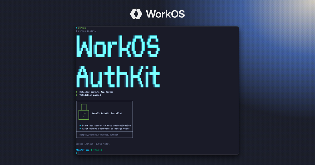This screenshot has height=165, width=315.
Task: Click 'Start dev server to test authentication'
Action: point(106,126)
